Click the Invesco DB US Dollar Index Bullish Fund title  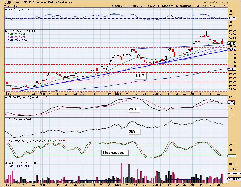coord(37,3)
